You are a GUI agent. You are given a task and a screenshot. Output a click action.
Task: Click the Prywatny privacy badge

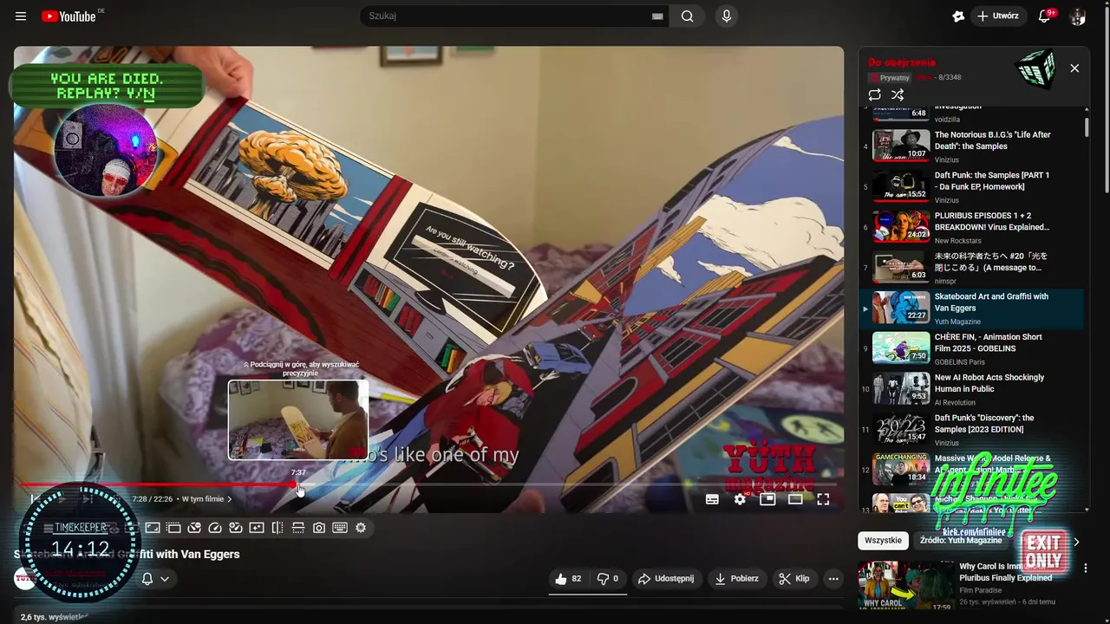[x=891, y=78]
